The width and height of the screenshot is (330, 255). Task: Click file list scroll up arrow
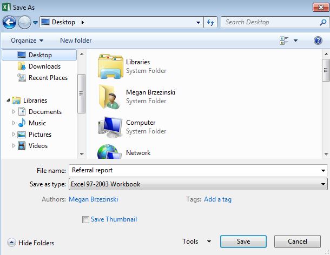point(326,54)
